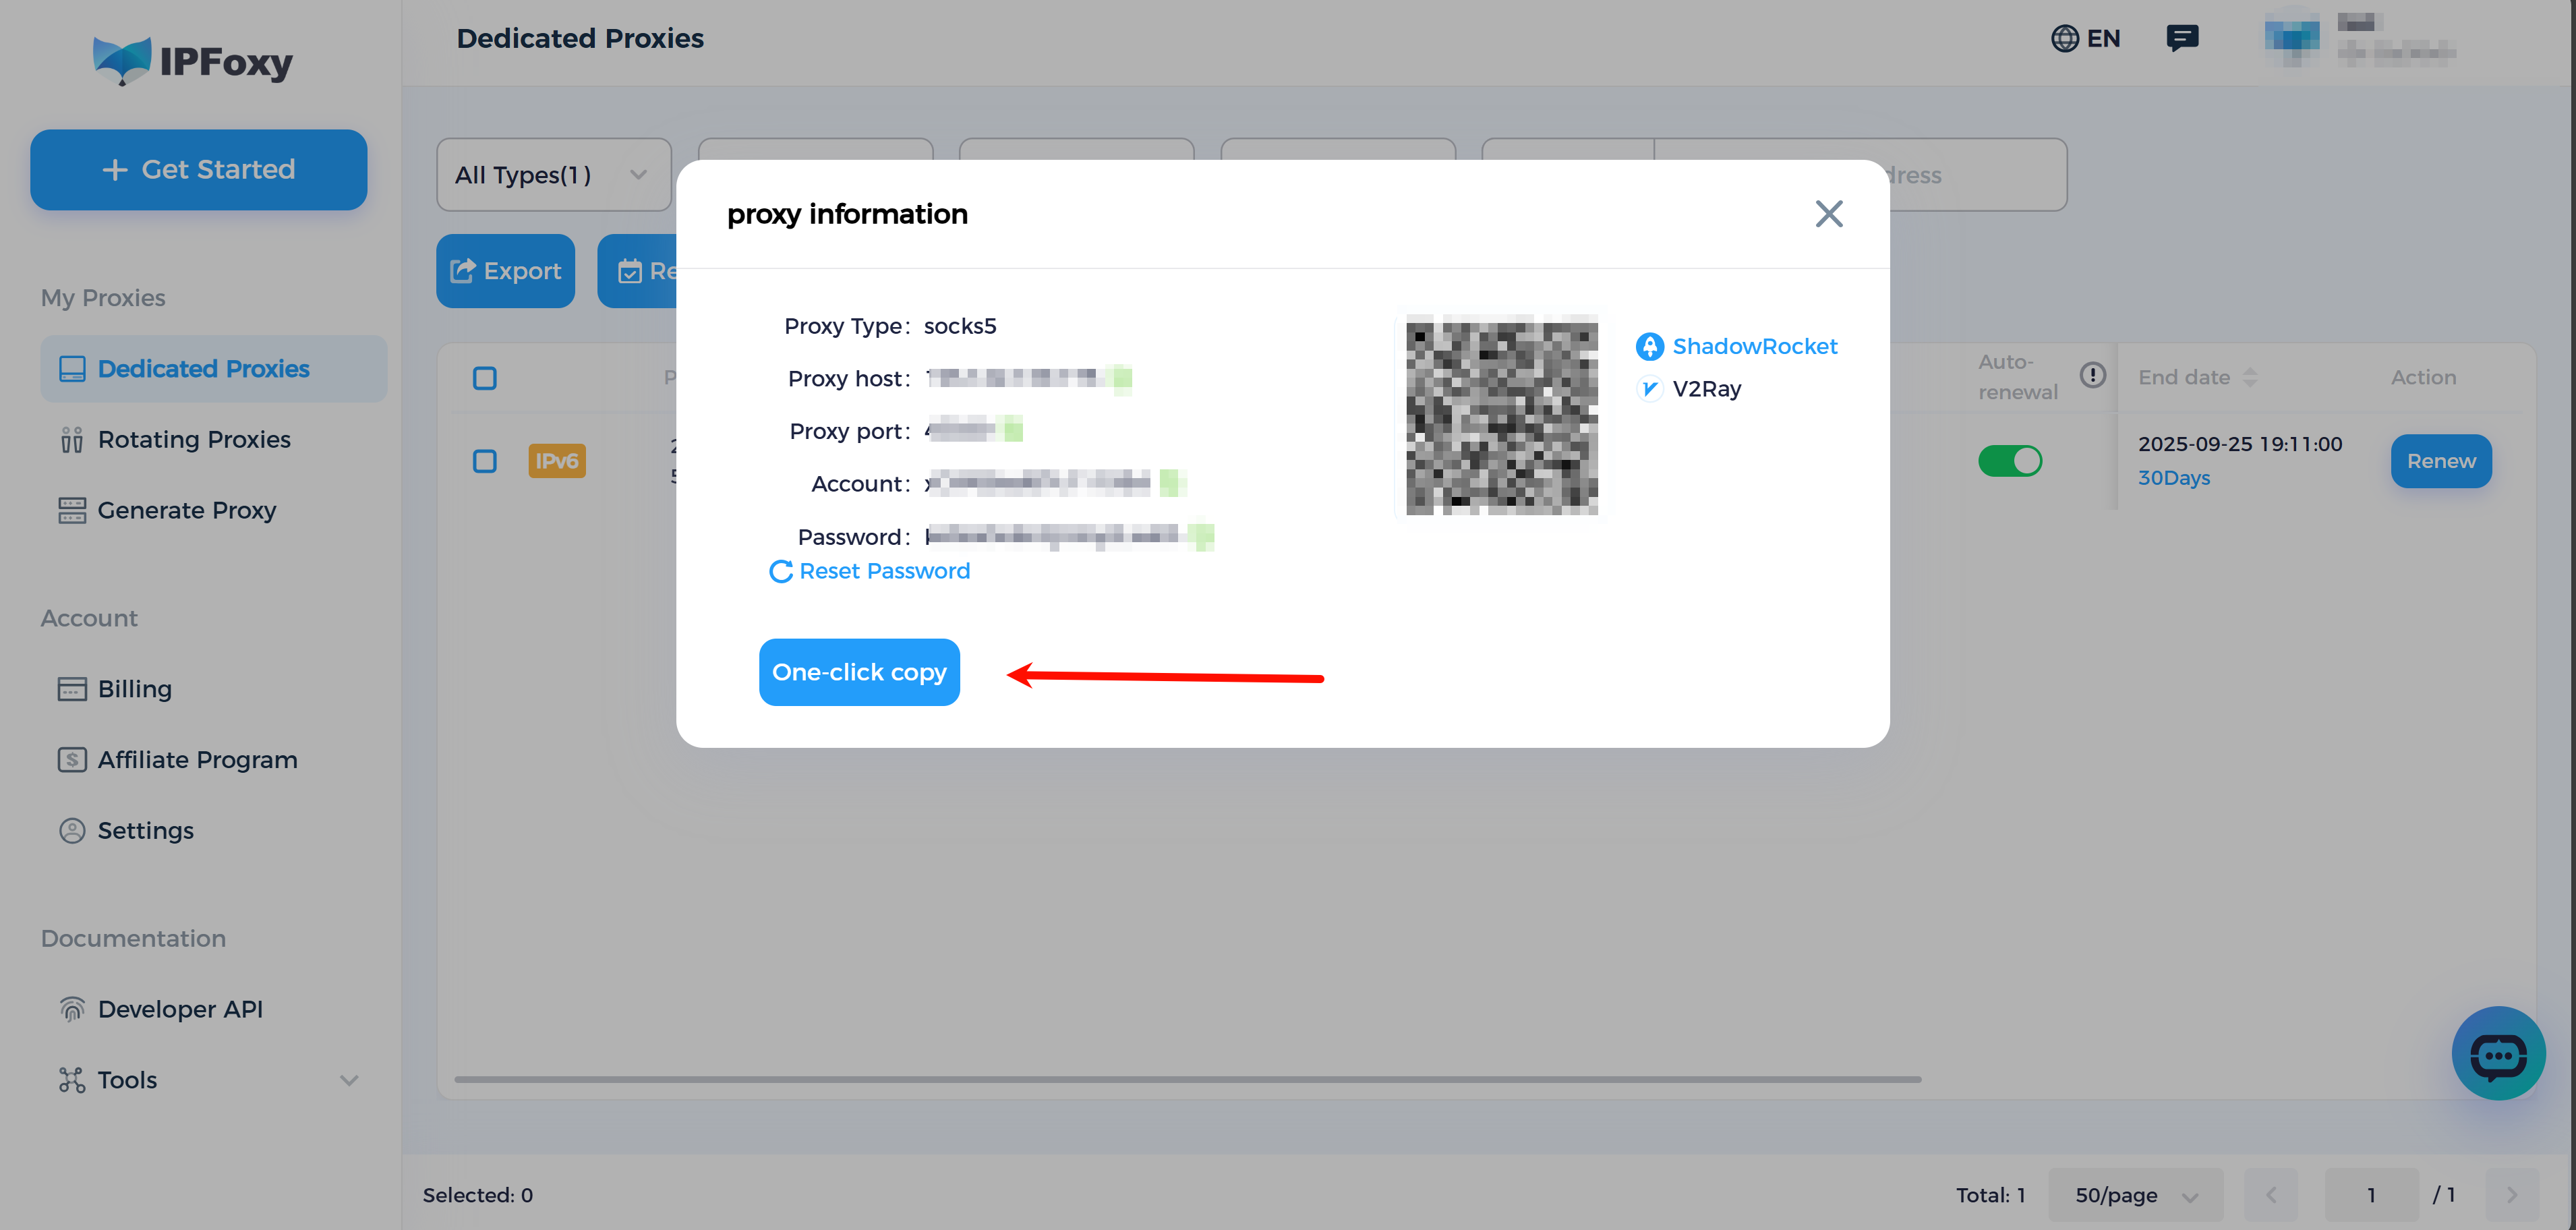Select the Generate Proxy icon
Screen dimensions: 2576x1230
tap(71, 510)
